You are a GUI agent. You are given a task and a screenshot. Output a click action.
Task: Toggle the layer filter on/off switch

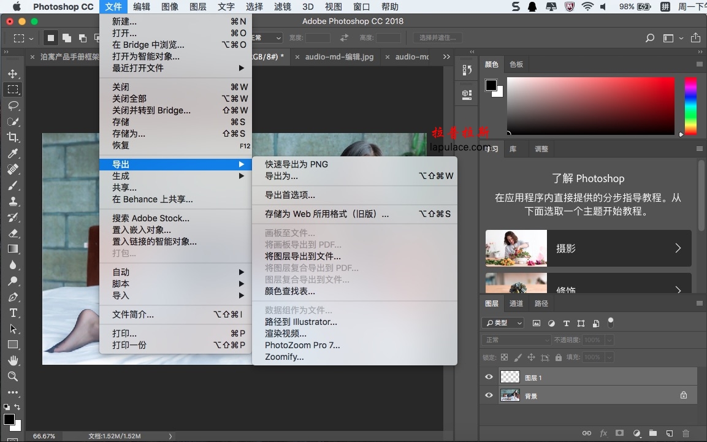pos(611,322)
